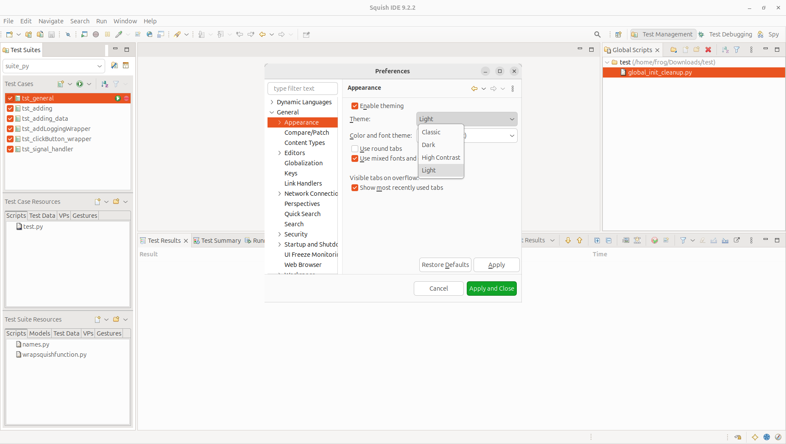Click the red stop icon on tst_general
This screenshot has height=444, width=786.
point(126,98)
